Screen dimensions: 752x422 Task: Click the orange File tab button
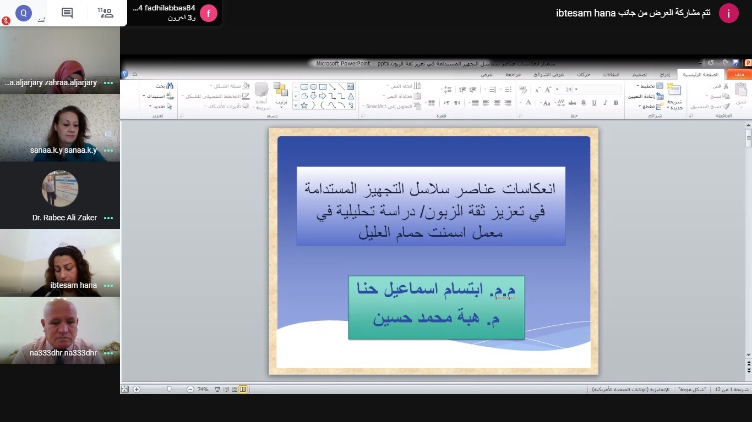click(x=739, y=75)
